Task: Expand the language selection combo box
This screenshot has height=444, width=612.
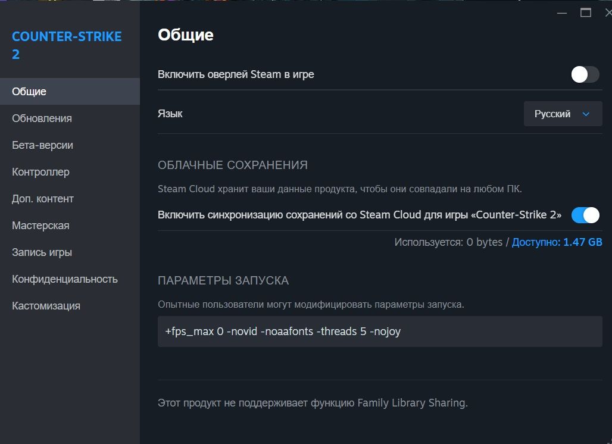Action: 563,114
